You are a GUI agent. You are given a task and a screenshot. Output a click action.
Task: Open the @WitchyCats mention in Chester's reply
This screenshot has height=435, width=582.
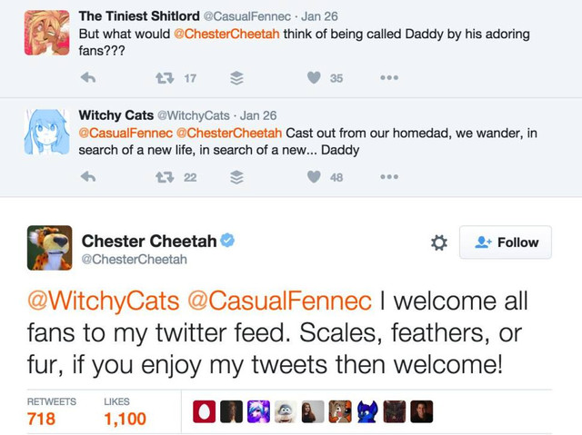click(x=104, y=301)
